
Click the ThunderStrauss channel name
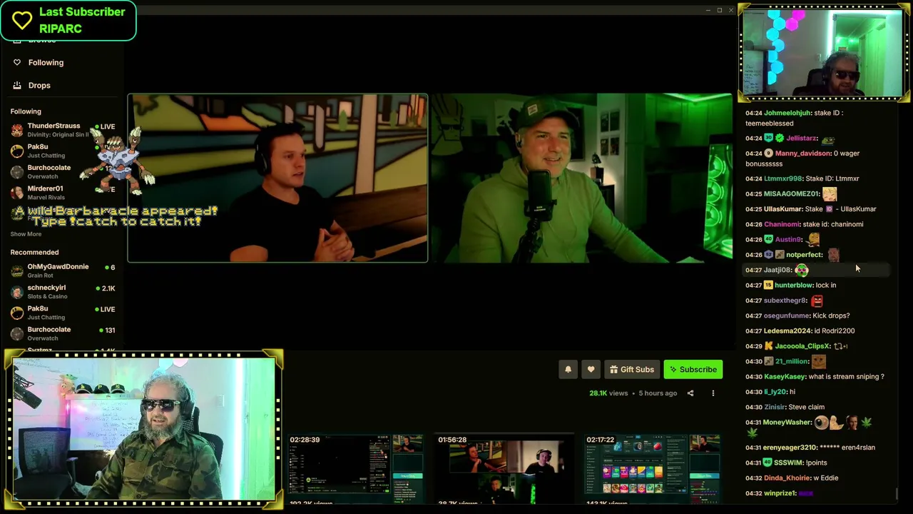pos(53,126)
